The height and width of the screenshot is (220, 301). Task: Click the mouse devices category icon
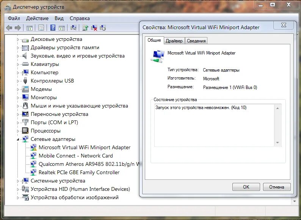coord(25,106)
